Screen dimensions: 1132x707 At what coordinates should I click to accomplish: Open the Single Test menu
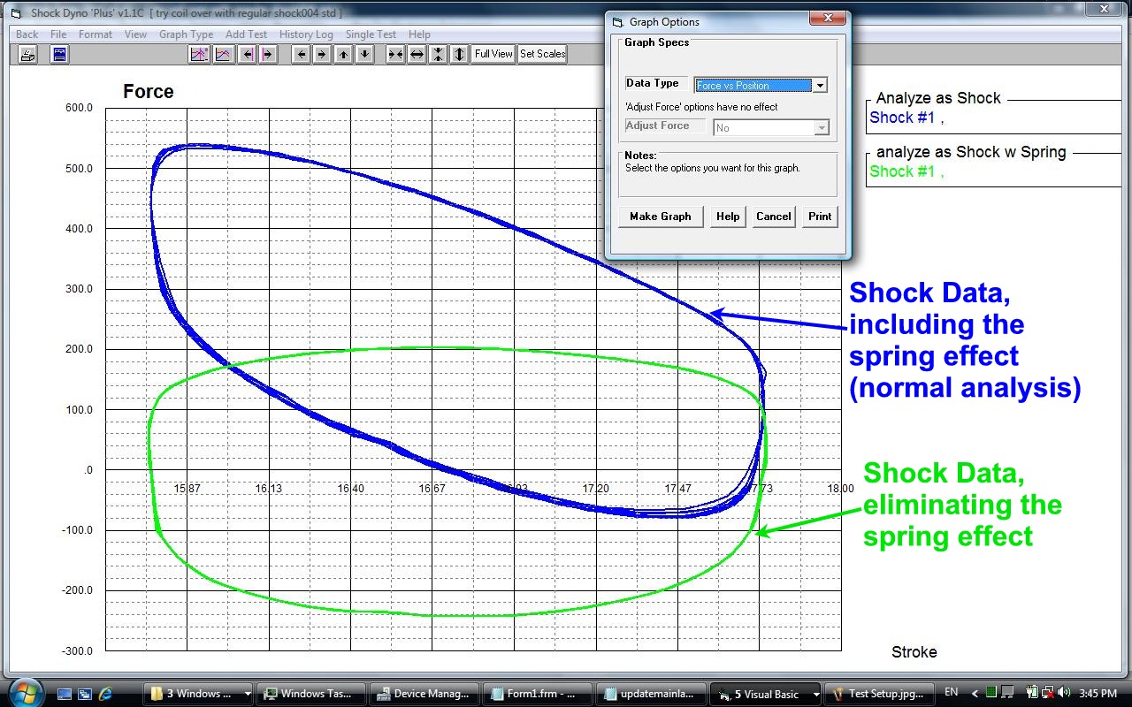click(x=371, y=34)
